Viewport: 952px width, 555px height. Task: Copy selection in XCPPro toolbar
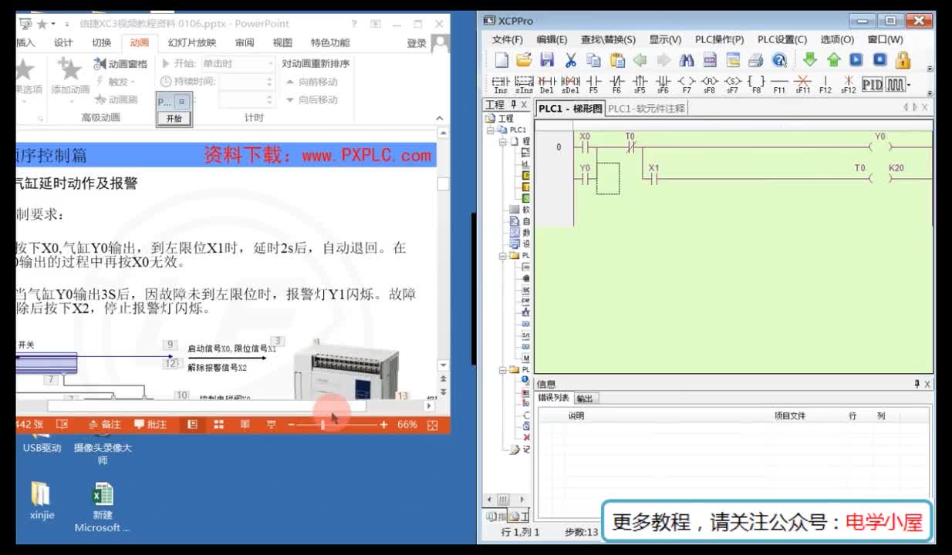coord(593,60)
